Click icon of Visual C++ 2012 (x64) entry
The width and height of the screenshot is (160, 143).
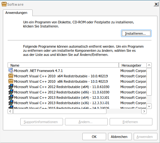(11, 87)
